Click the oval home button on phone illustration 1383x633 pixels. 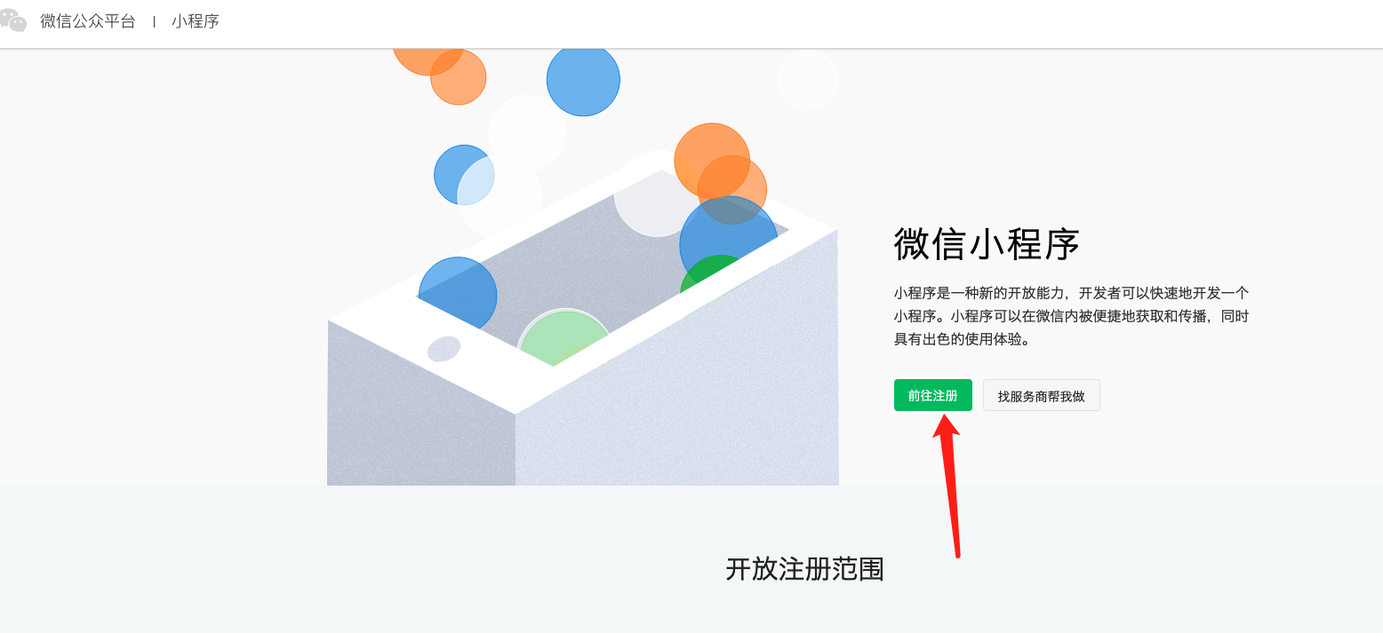444,349
